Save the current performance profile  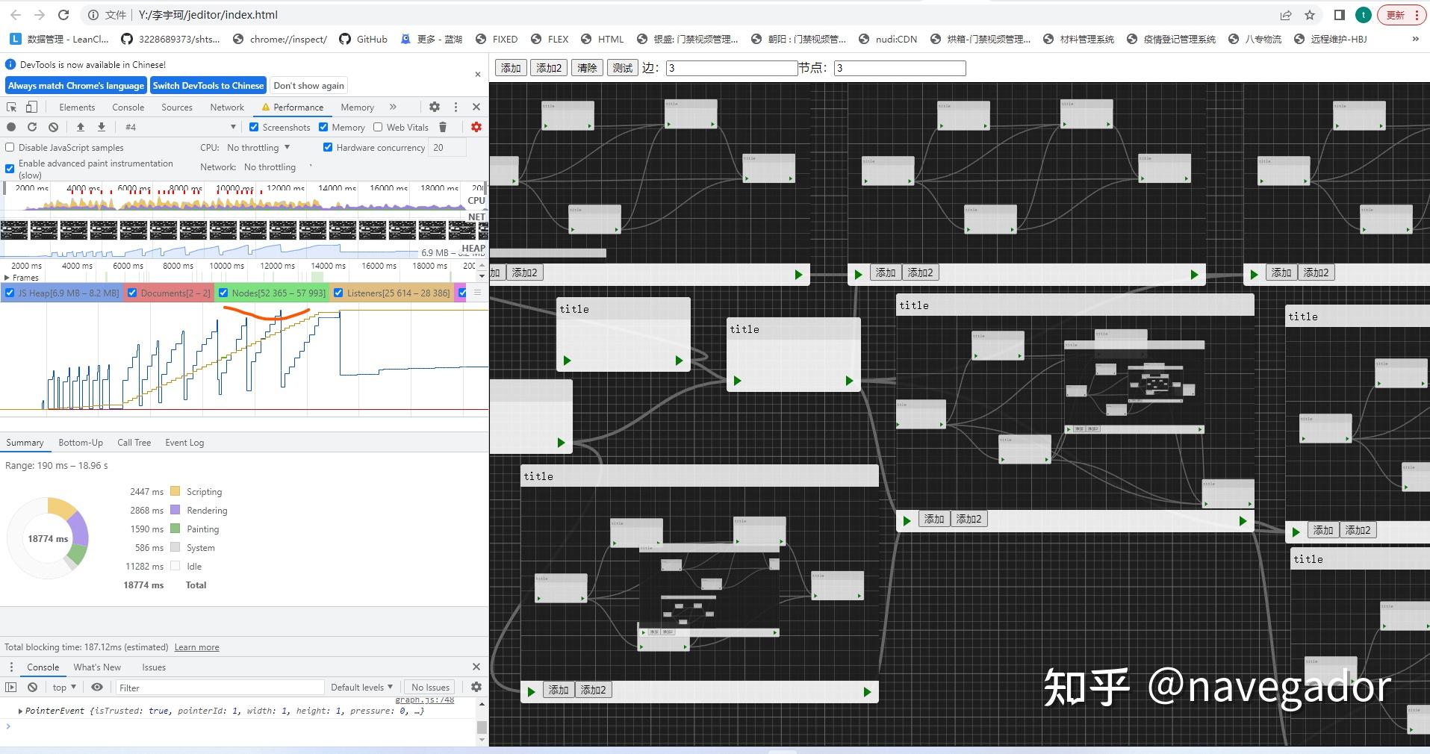pyautogui.click(x=101, y=127)
